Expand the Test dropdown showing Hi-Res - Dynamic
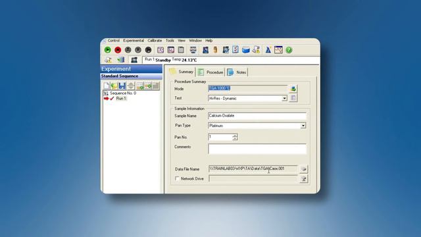The height and width of the screenshot is (237, 421). (x=284, y=99)
